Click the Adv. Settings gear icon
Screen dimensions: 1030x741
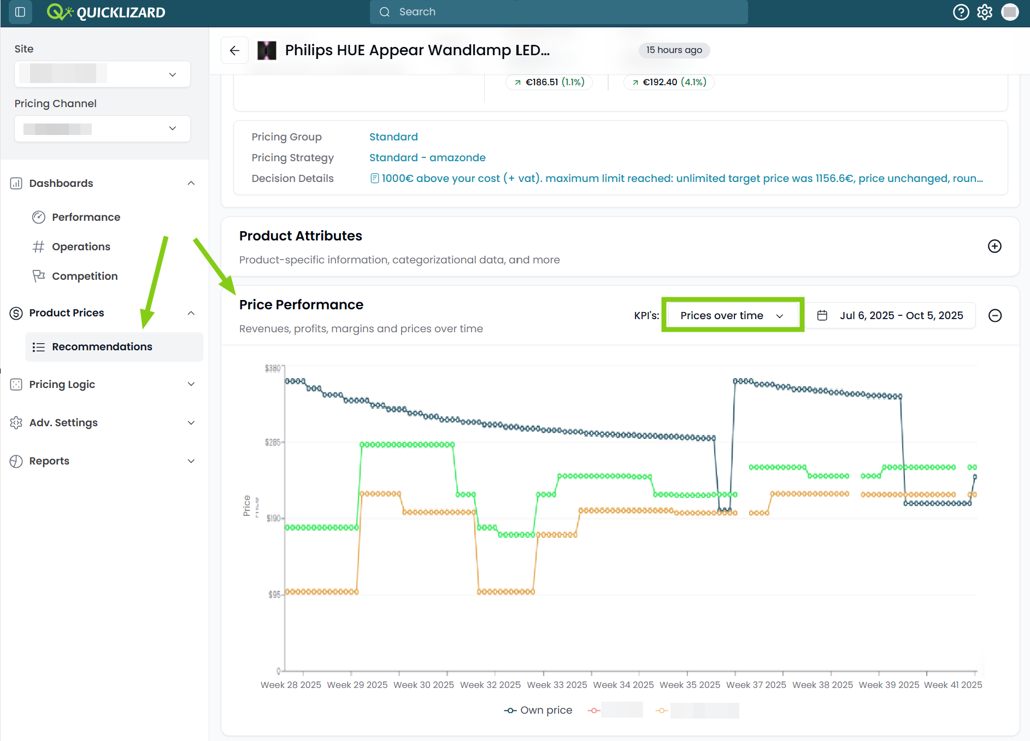[16, 423]
